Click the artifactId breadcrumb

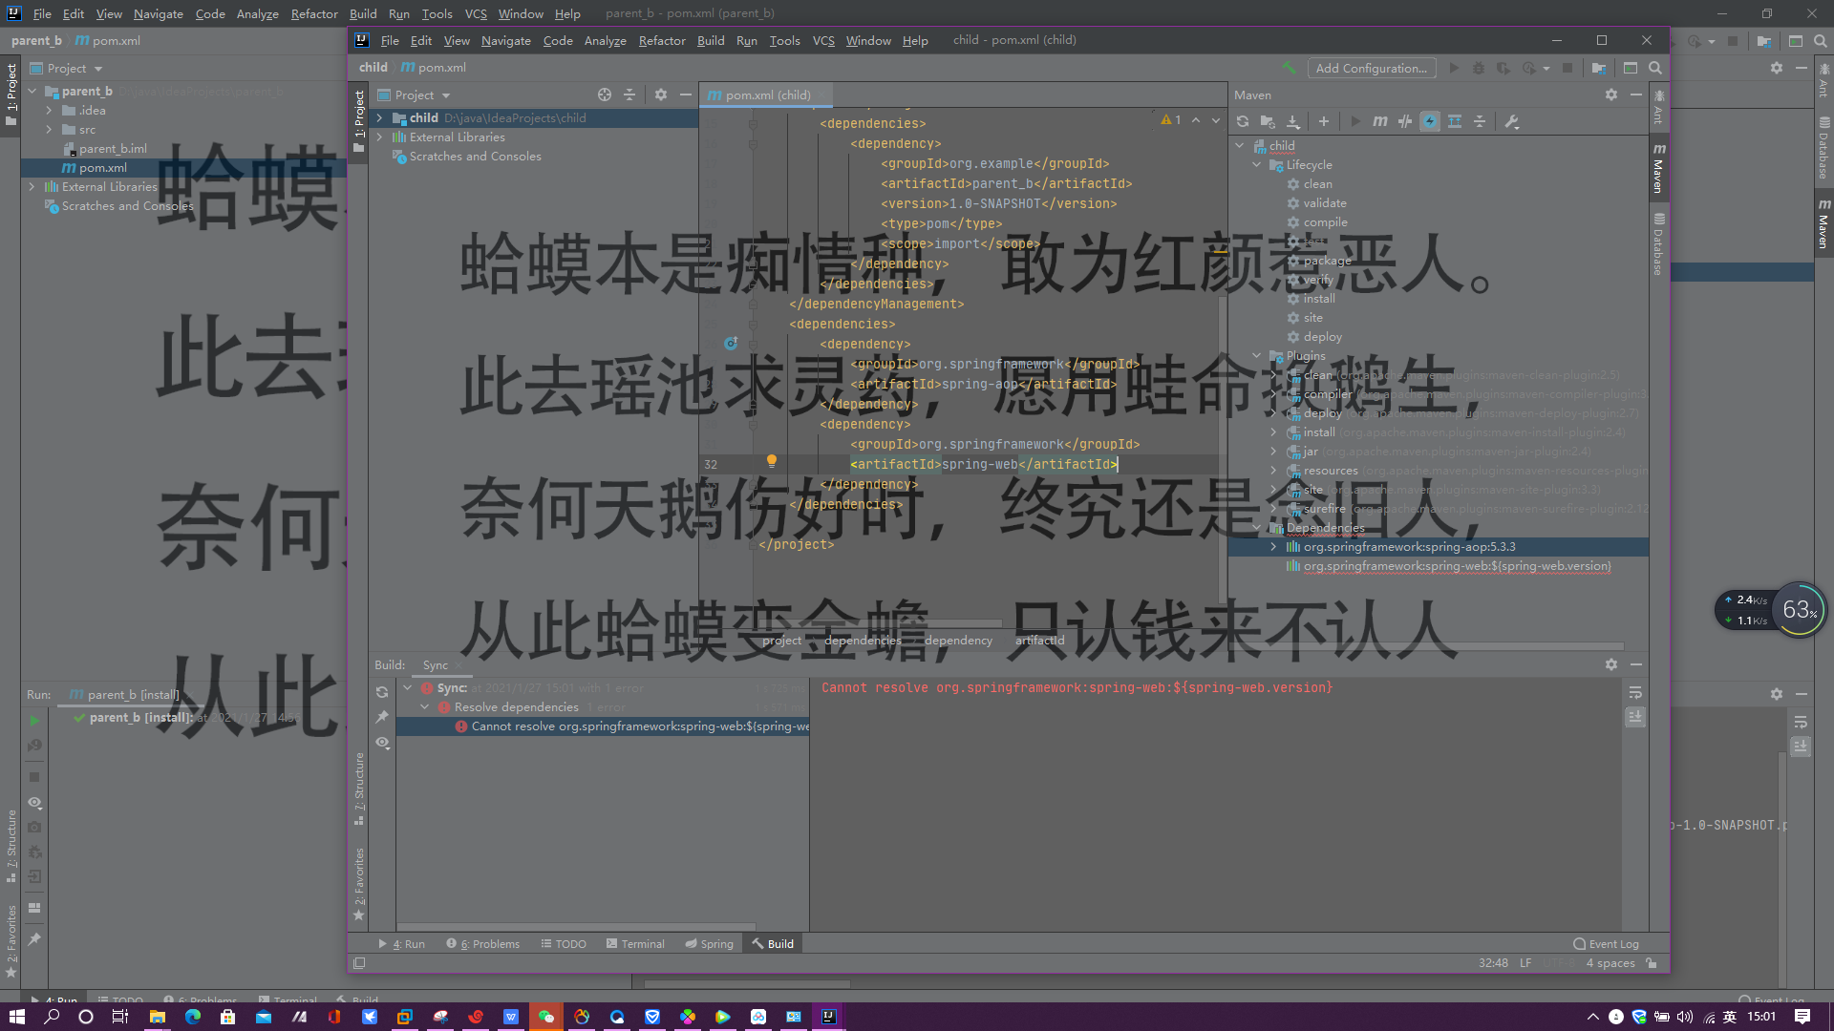[1039, 640]
